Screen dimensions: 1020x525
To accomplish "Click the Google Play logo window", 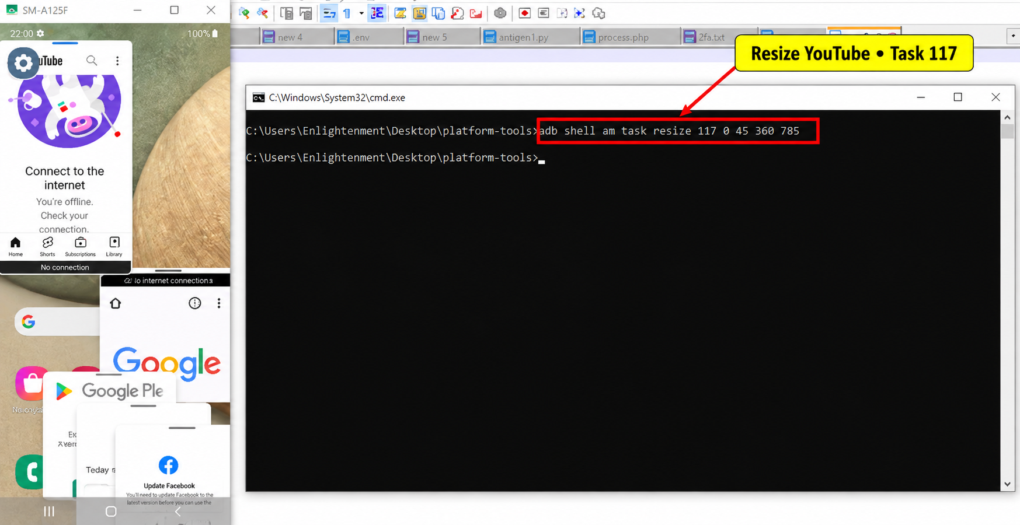I will (110, 391).
